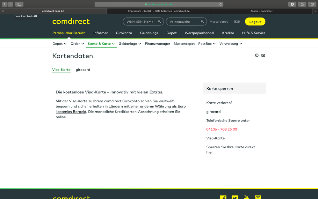Open the help question-mark icon above Kartendaten
The height and width of the screenshot is (199, 318).
click(x=257, y=55)
